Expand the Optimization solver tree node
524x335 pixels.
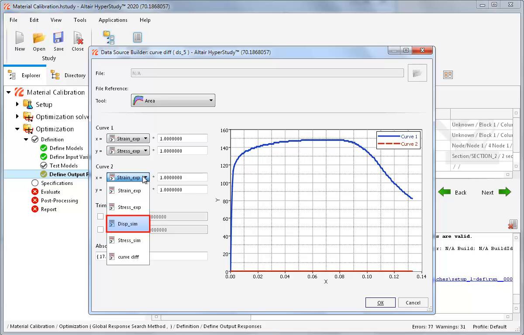click(17, 116)
